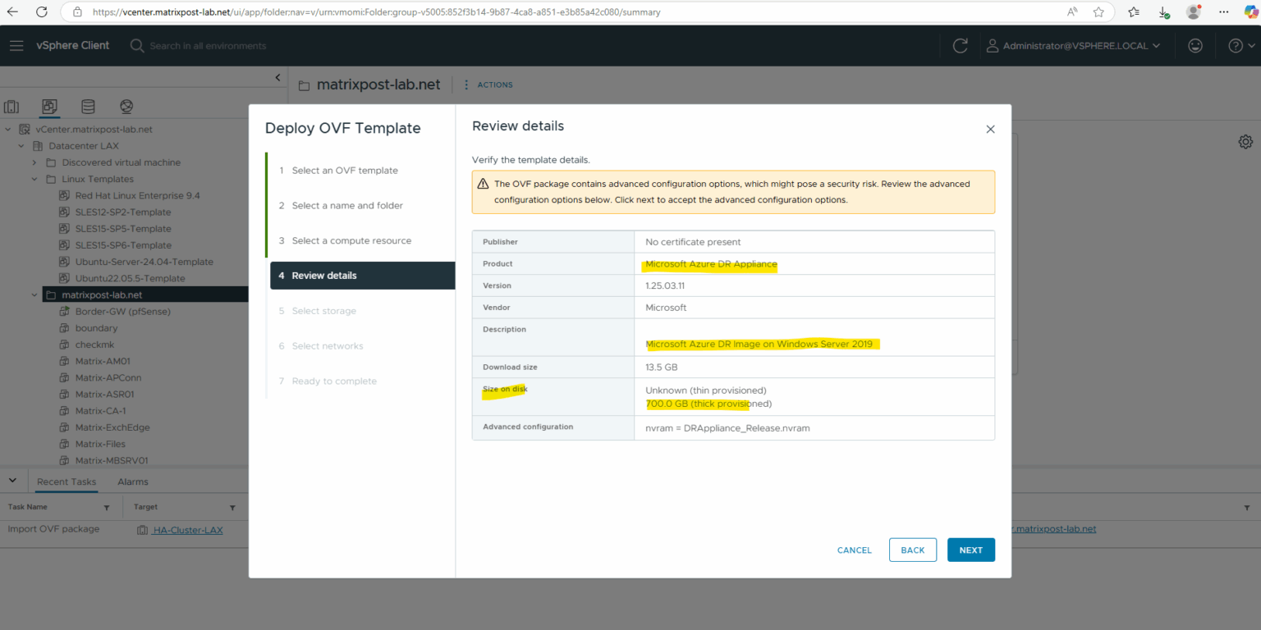Collapse the Linux Templates folder

click(x=34, y=179)
